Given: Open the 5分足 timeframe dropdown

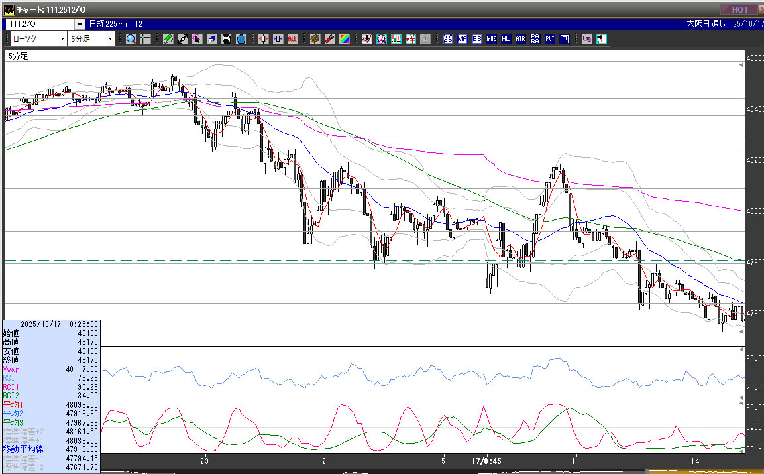Looking at the screenshot, I should tap(111, 39).
